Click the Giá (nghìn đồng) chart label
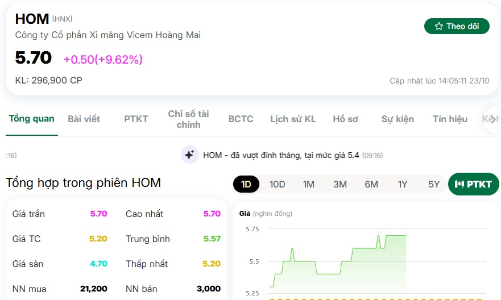Screen dimensions: 501x300 tap(266, 214)
